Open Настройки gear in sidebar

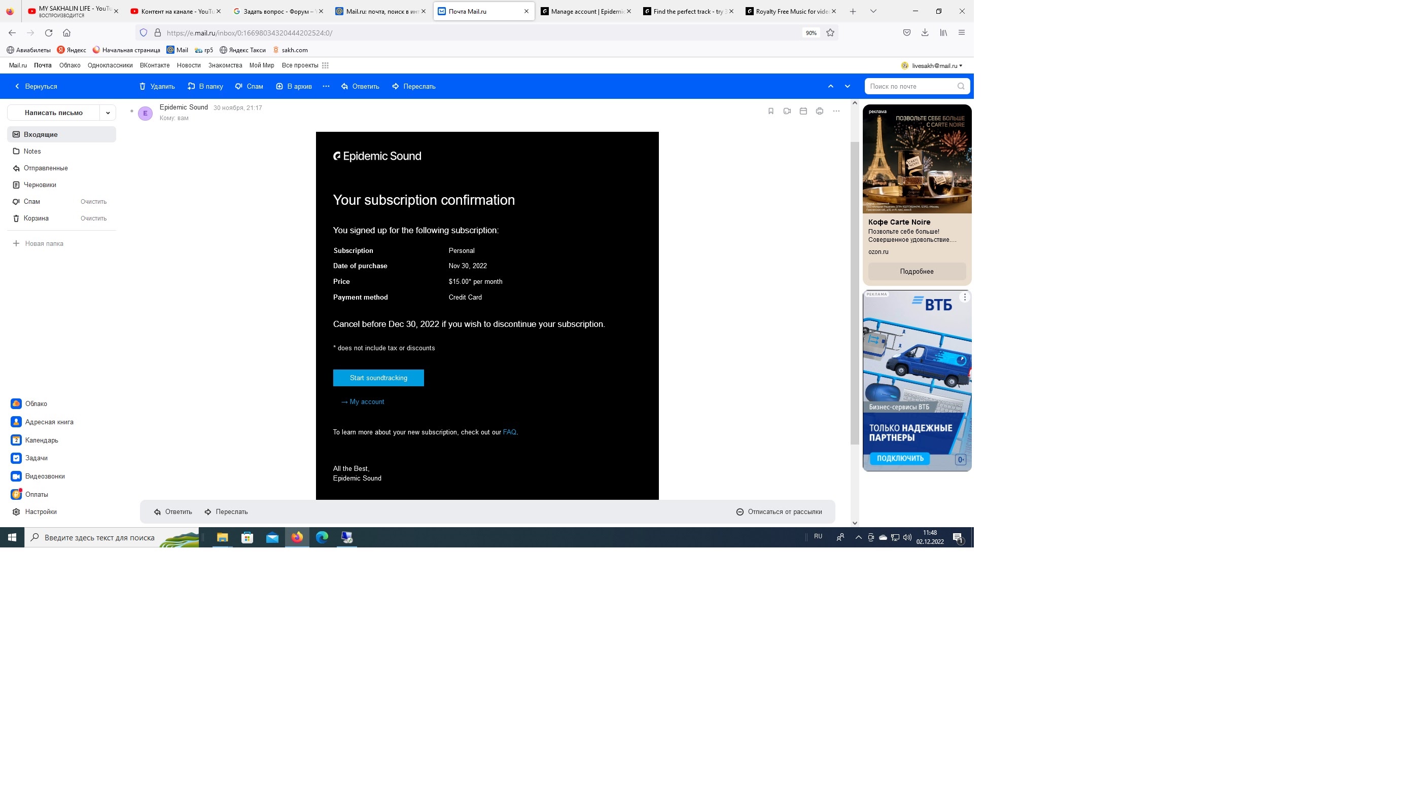34,512
